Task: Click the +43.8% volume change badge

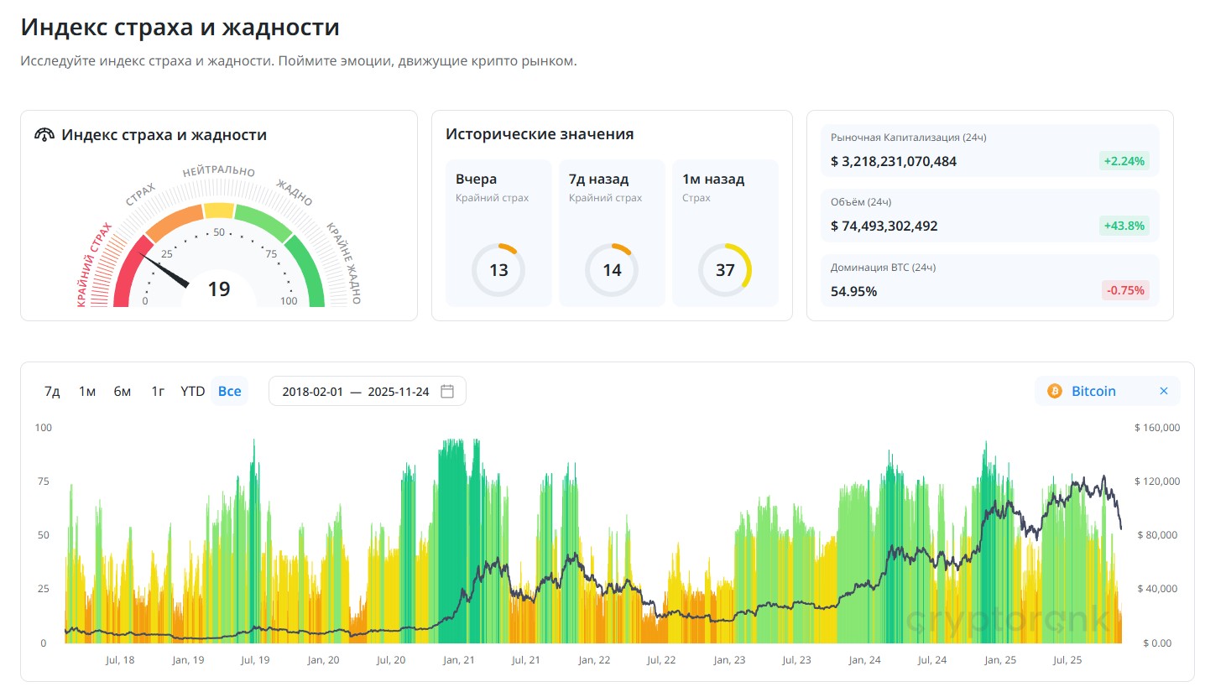Action: tap(1124, 226)
